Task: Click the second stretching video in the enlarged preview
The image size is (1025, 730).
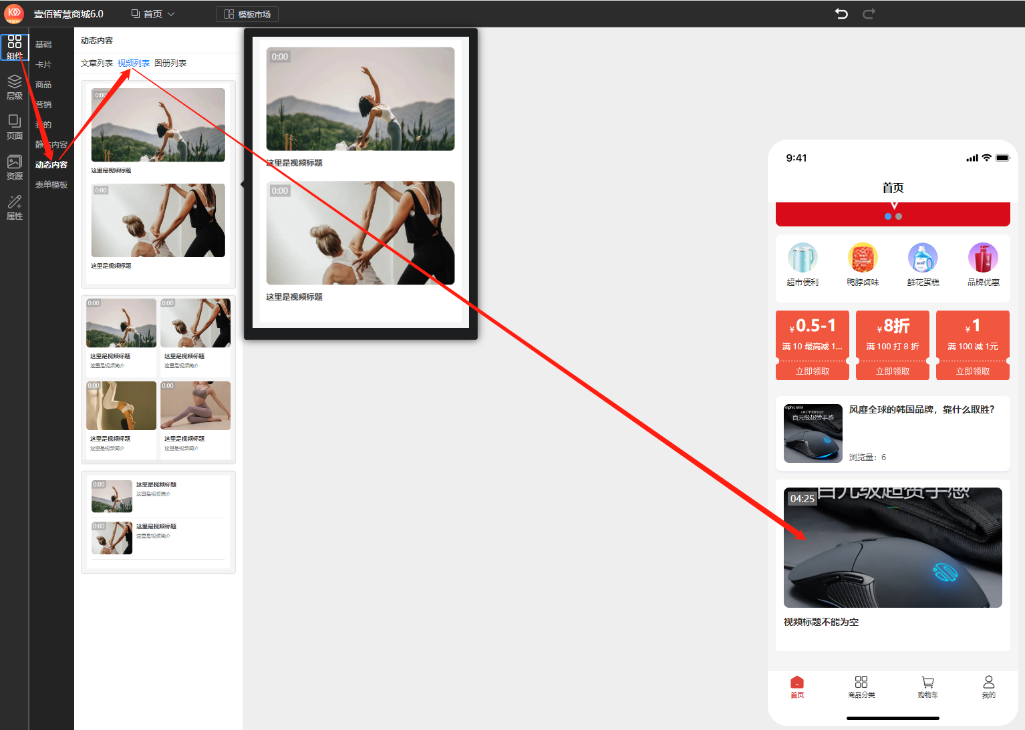Action: 360,233
